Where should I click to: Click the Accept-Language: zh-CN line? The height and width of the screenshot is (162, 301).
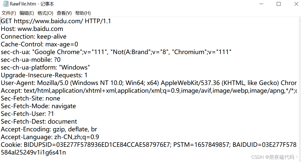[x=50, y=137]
